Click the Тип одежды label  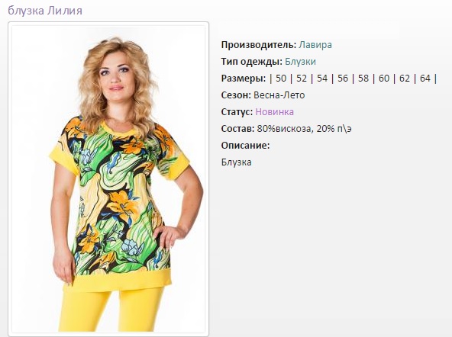coord(252,62)
